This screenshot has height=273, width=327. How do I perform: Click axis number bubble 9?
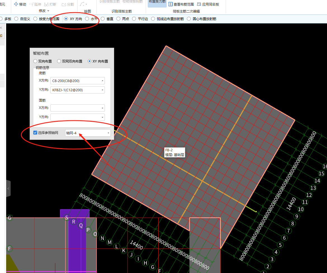[297, 216]
